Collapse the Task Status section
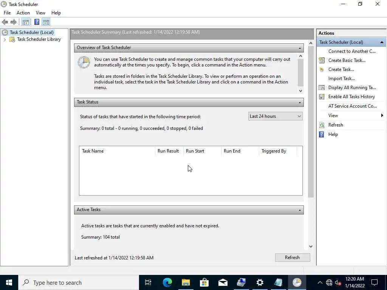The image size is (387, 290). point(300,102)
